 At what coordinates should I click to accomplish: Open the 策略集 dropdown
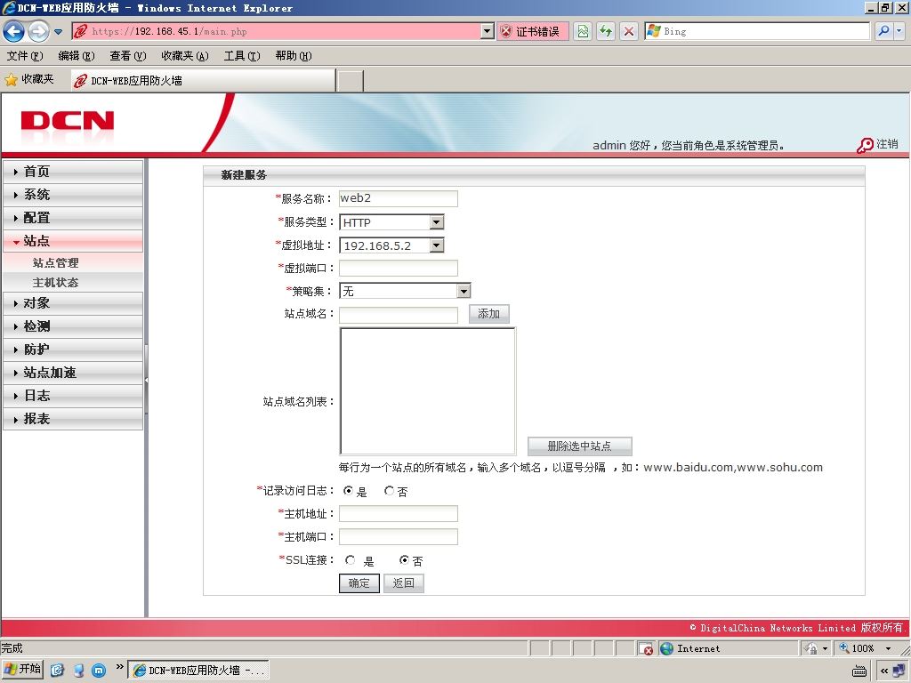point(405,291)
